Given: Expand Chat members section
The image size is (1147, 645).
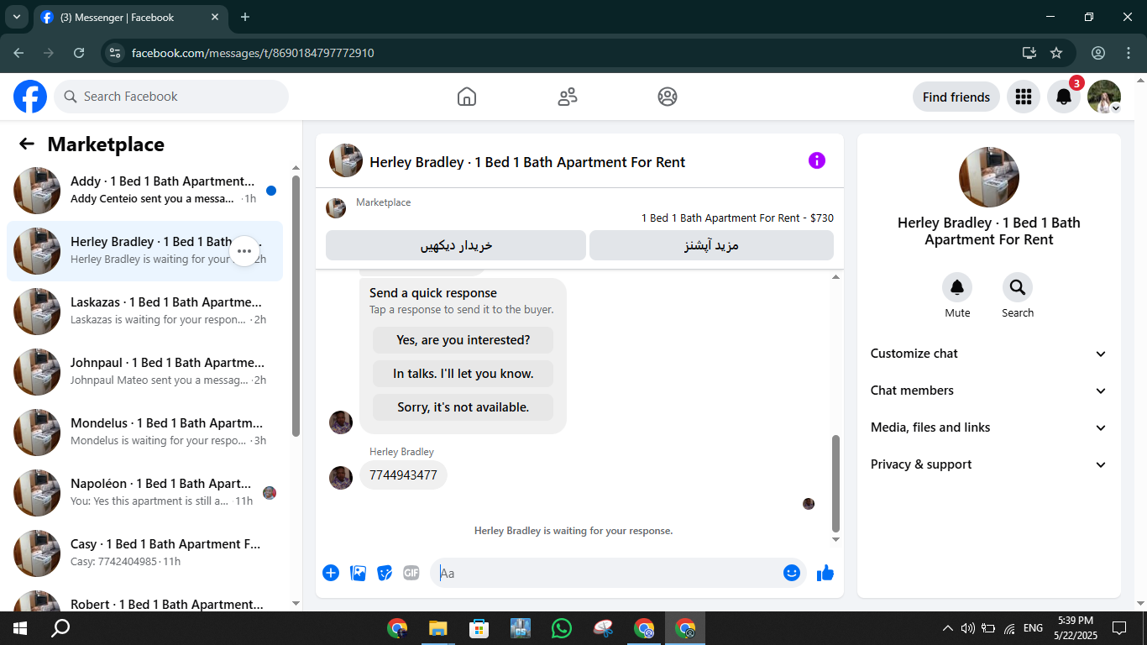Looking at the screenshot, I should coord(989,391).
